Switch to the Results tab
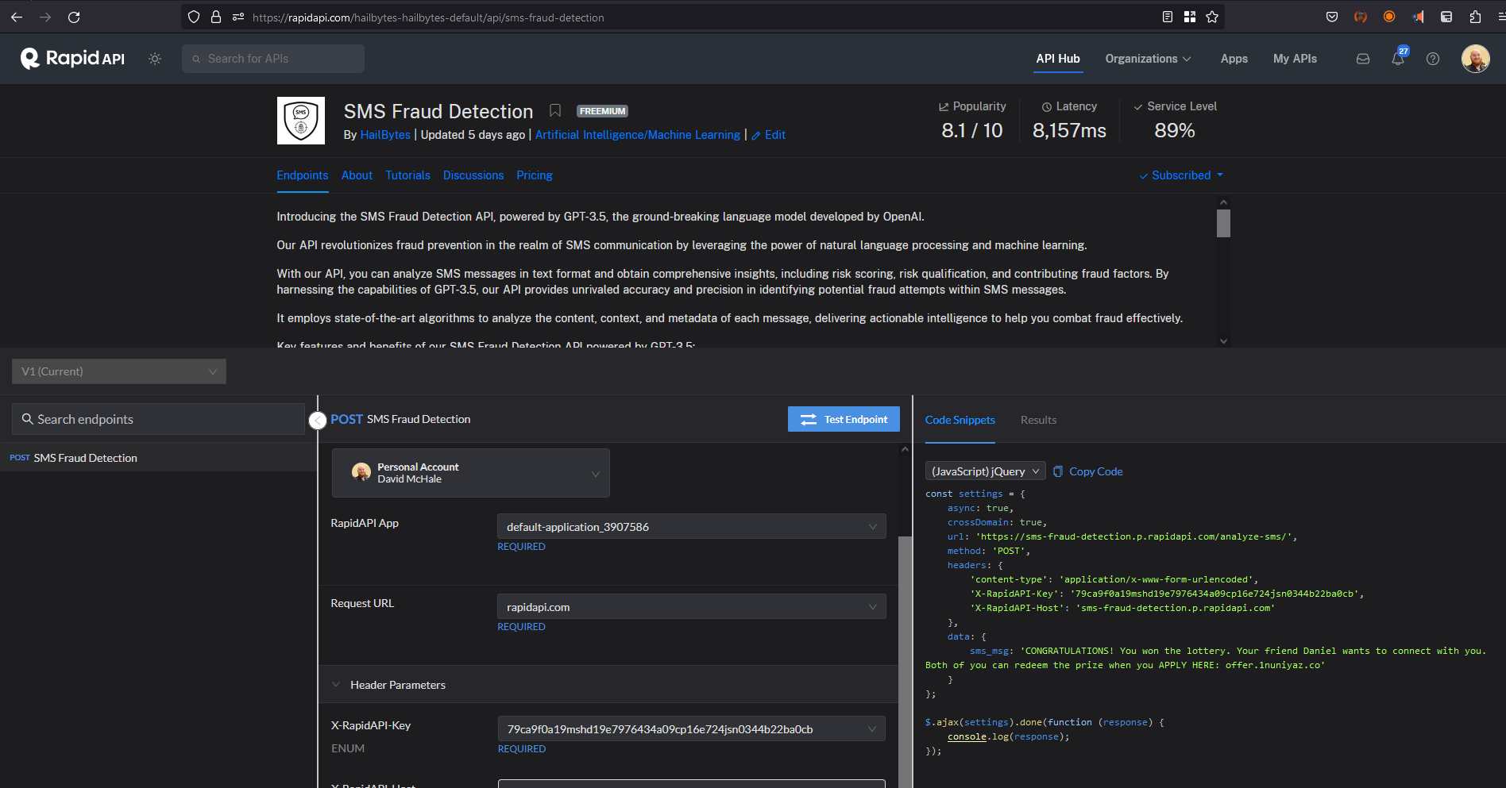This screenshot has width=1506, height=788. pyautogui.click(x=1039, y=420)
